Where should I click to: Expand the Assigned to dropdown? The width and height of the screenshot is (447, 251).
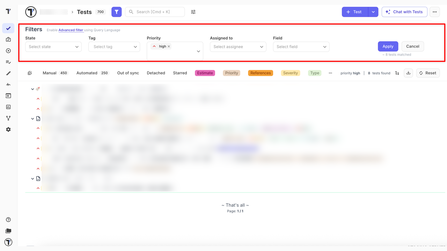point(238,47)
